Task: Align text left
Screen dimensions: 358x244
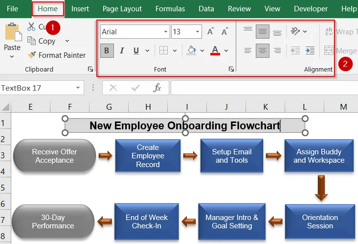Action: pyautogui.click(x=248, y=50)
